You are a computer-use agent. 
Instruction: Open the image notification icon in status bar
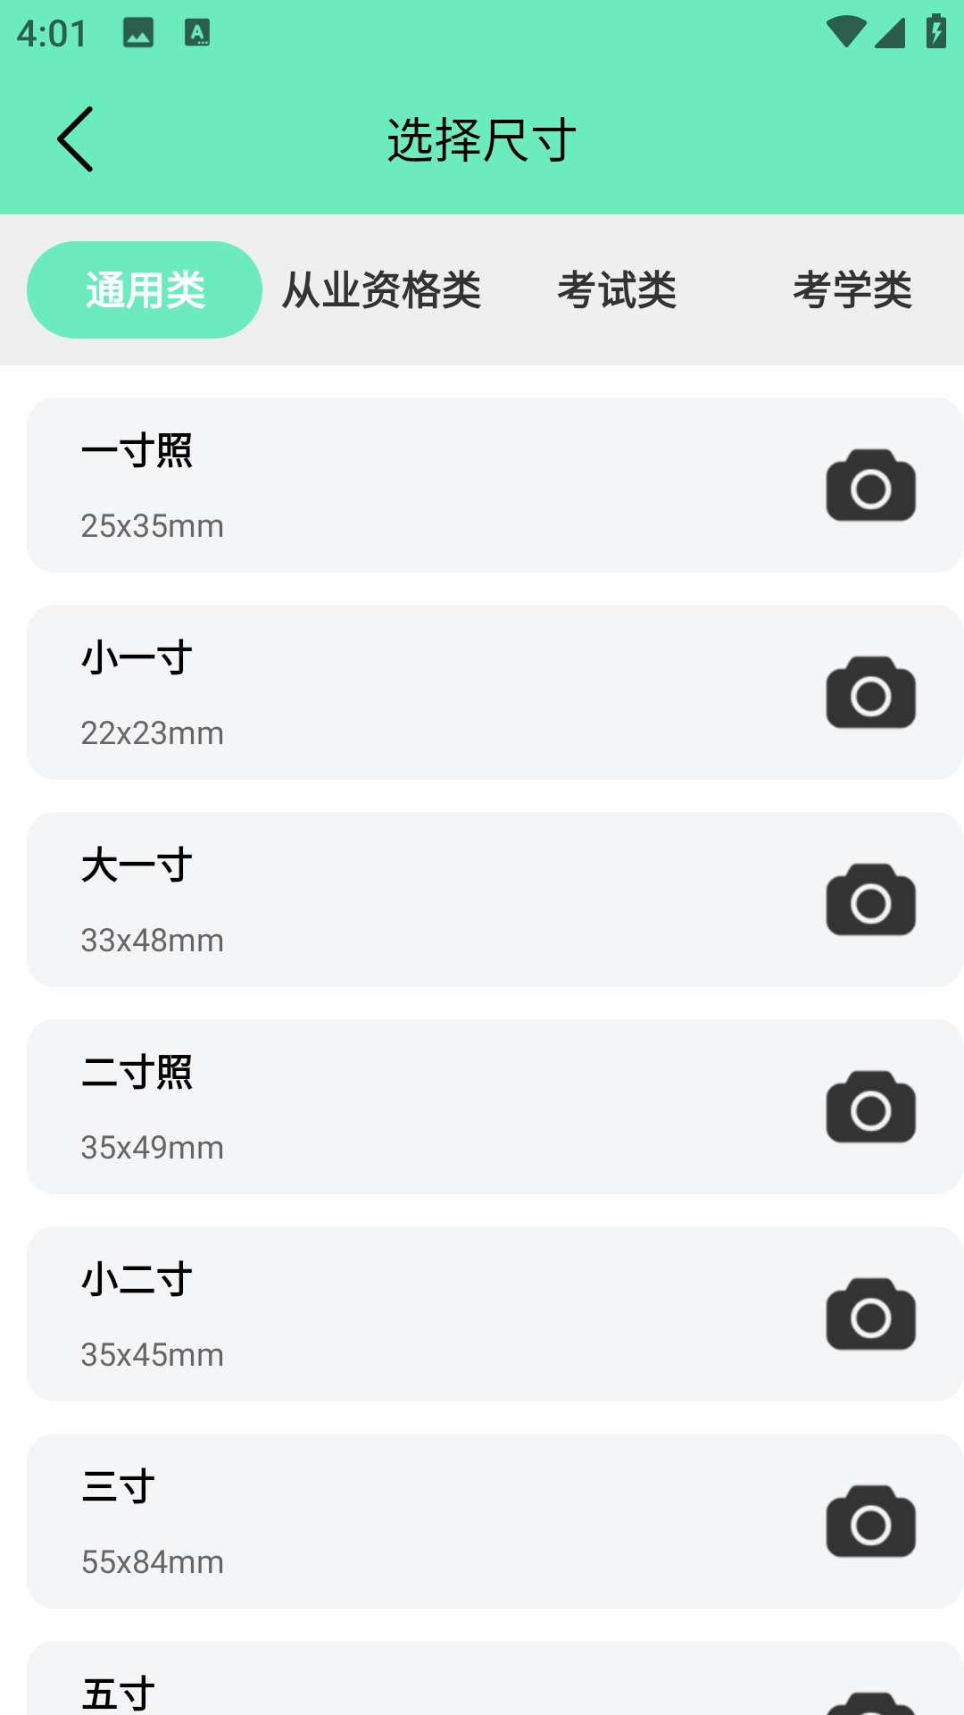coord(138,33)
